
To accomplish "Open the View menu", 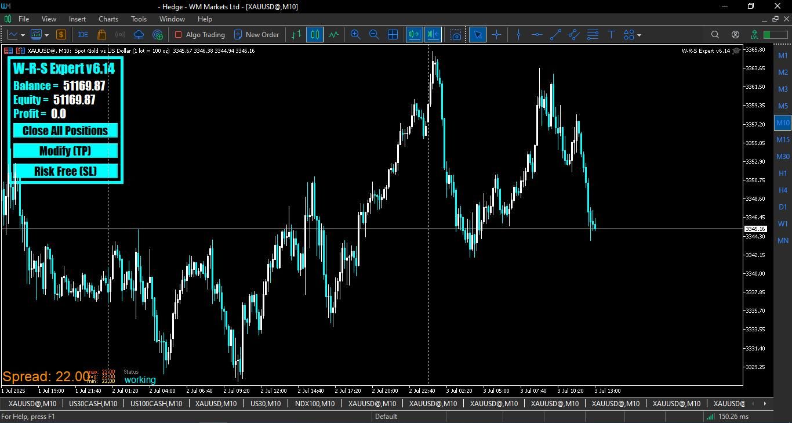I will 49,19.
